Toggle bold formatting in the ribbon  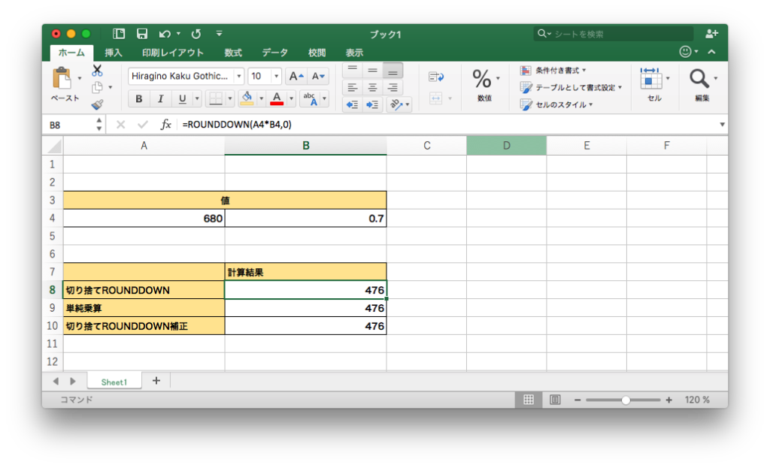tap(138, 98)
